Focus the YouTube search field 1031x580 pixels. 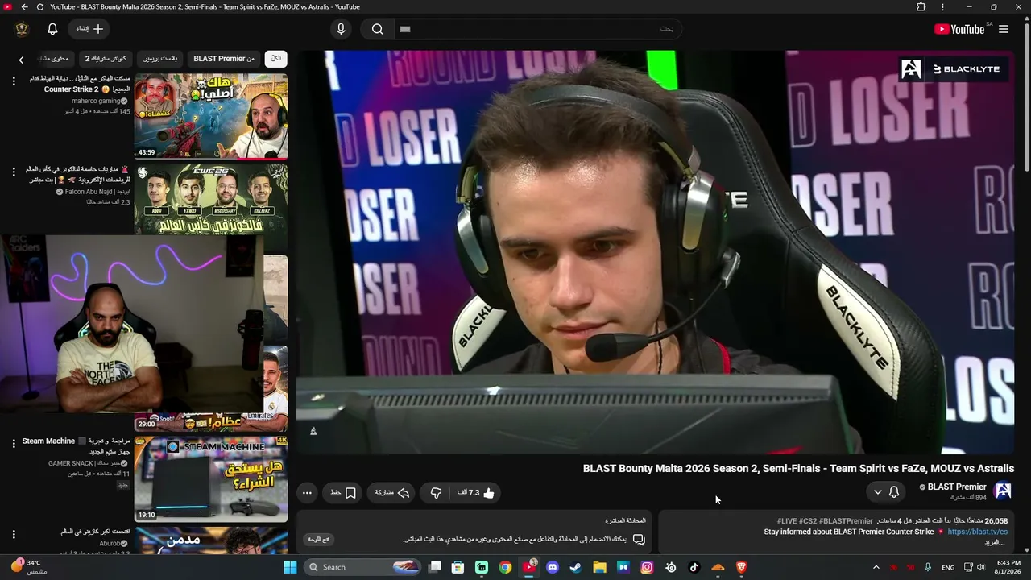tap(536, 29)
